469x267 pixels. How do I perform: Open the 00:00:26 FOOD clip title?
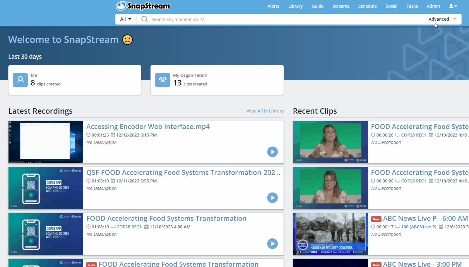pos(420,172)
